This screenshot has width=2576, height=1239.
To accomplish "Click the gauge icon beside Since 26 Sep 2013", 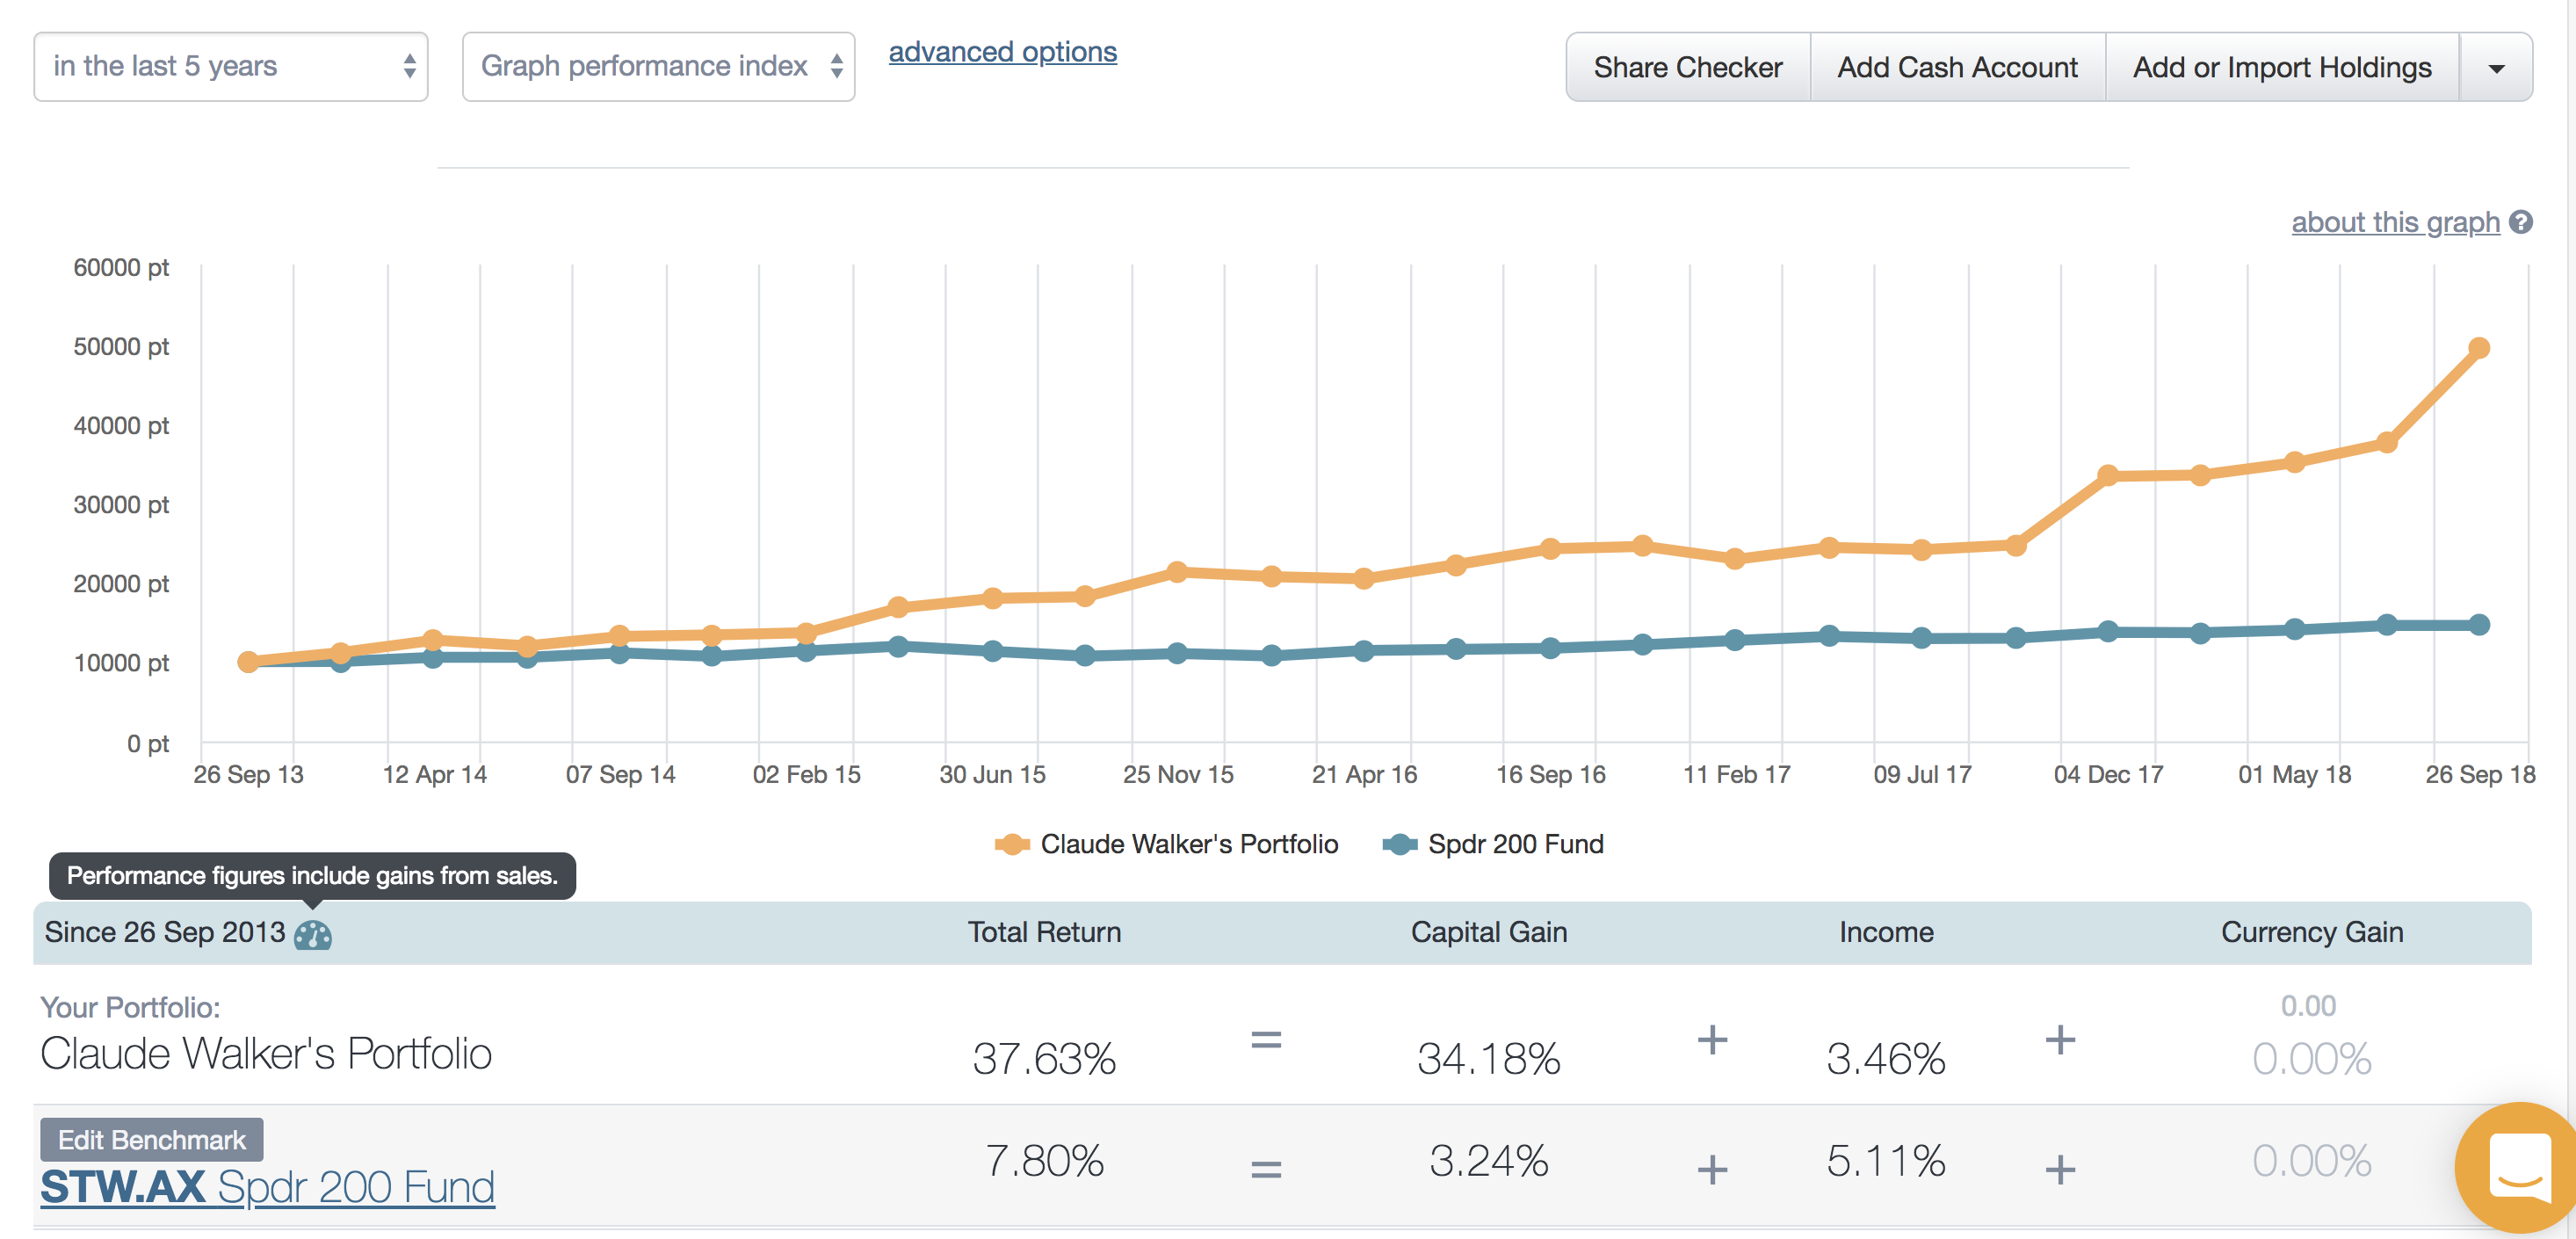I will pyautogui.click(x=312, y=935).
